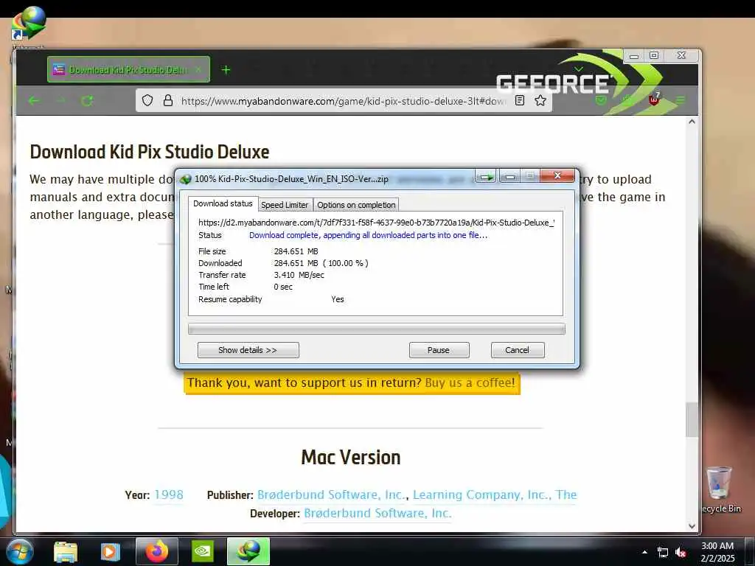
Task: Open the uBlock extension icon with badge 7
Action: pos(654,99)
